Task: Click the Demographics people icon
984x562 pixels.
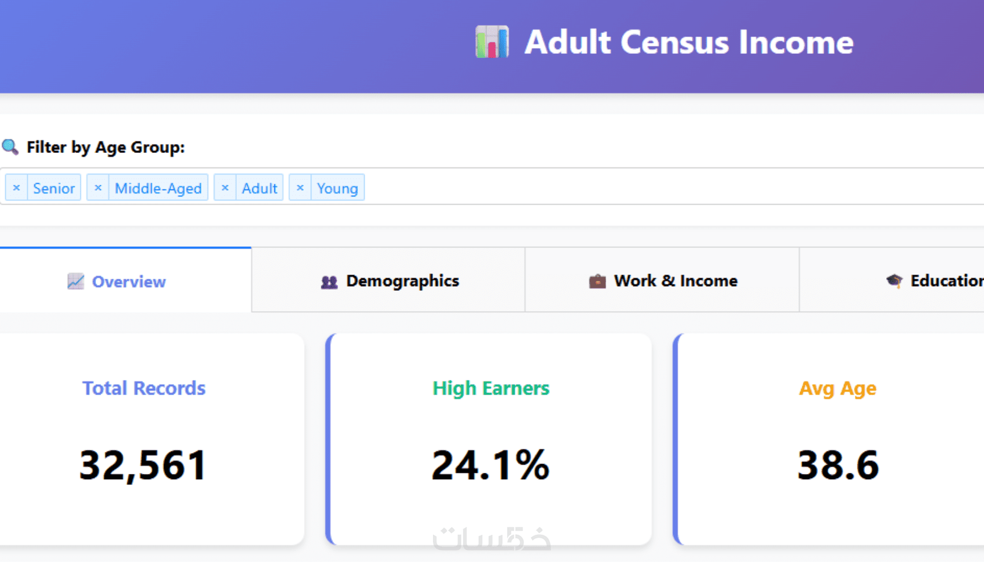Action: click(329, 282)
